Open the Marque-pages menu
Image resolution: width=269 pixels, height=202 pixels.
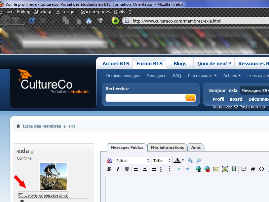click(95, 12)
